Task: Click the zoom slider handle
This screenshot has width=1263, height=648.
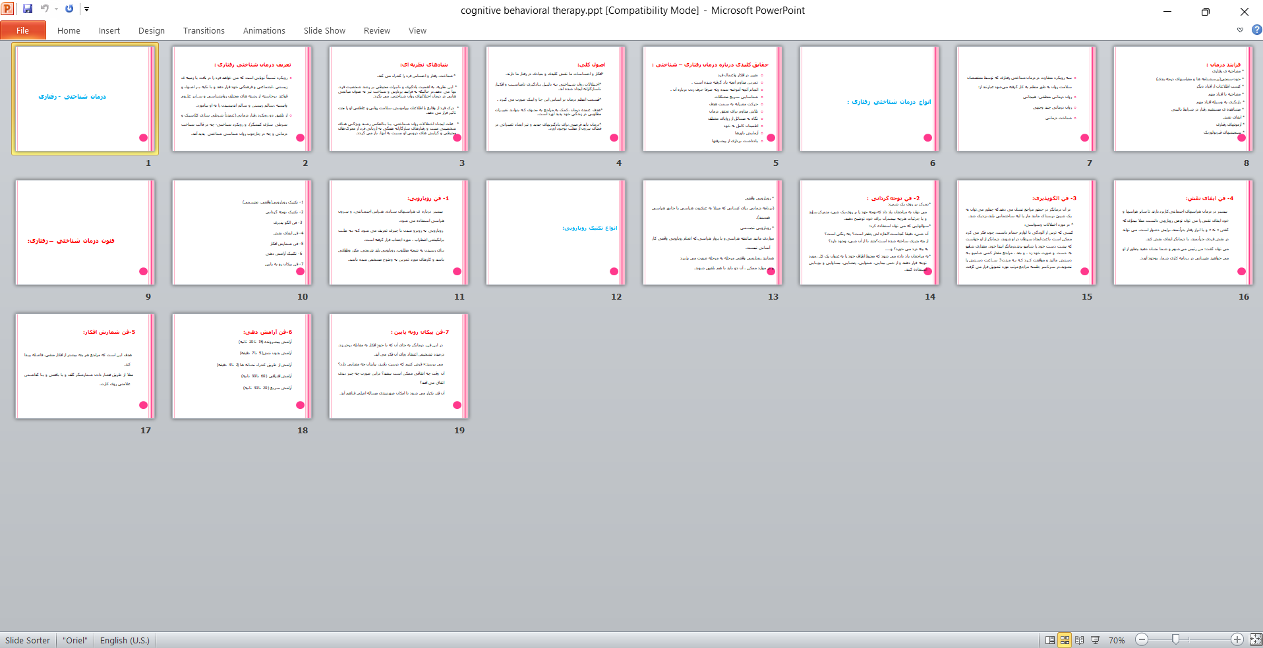Action: point(1175,639)
